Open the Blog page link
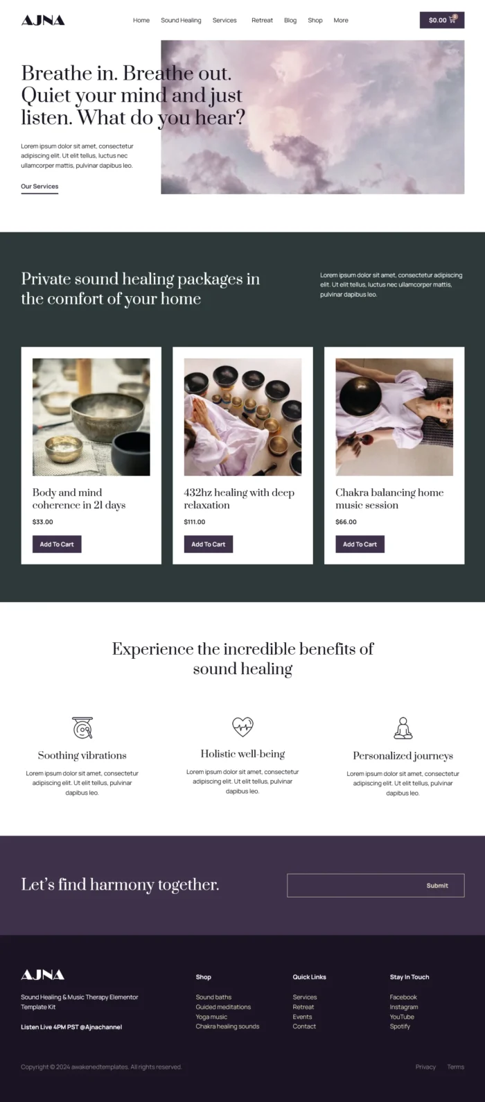 click(x=290, y=20)
